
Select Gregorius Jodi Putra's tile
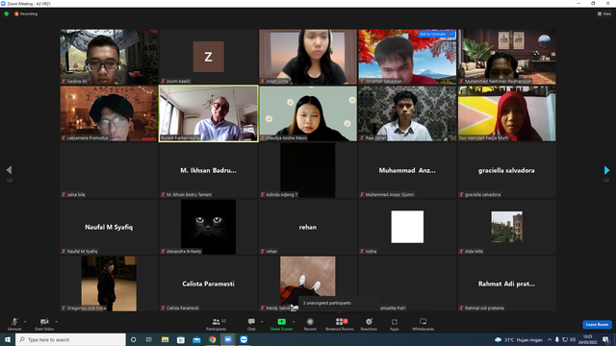(109, 284)
